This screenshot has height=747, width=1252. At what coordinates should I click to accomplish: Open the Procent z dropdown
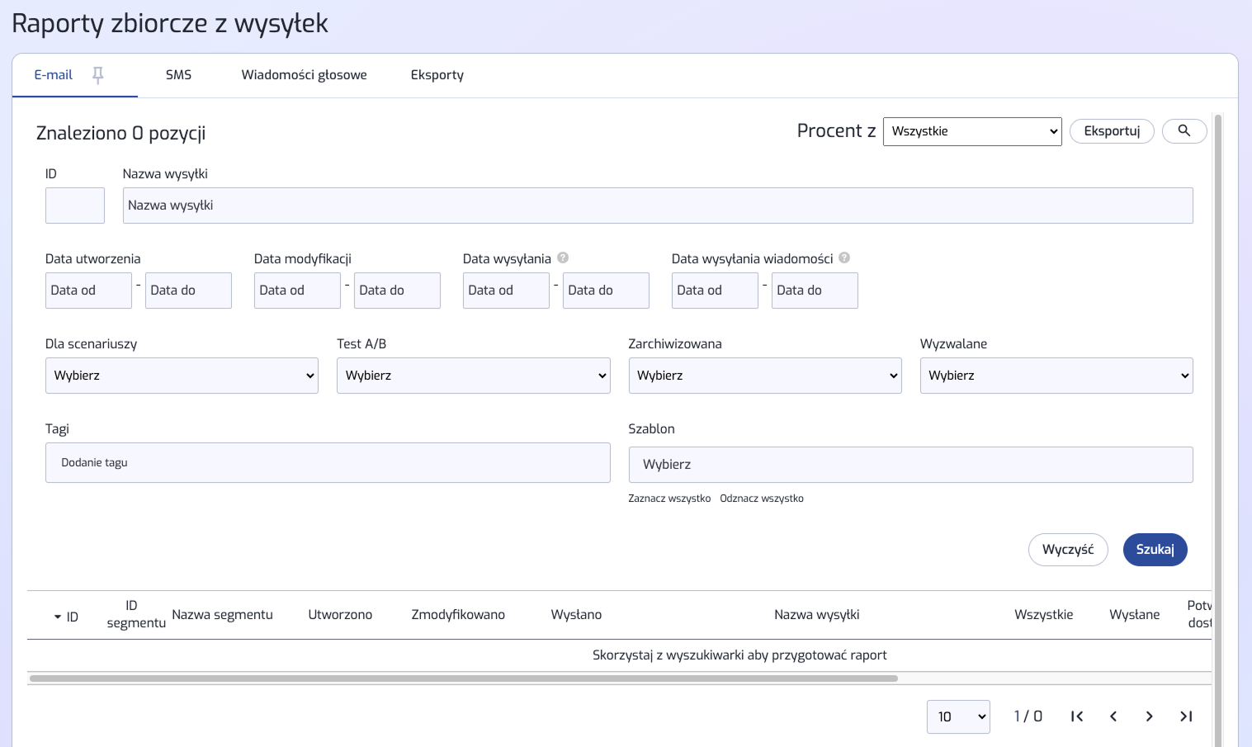click(x=971, y=131)
